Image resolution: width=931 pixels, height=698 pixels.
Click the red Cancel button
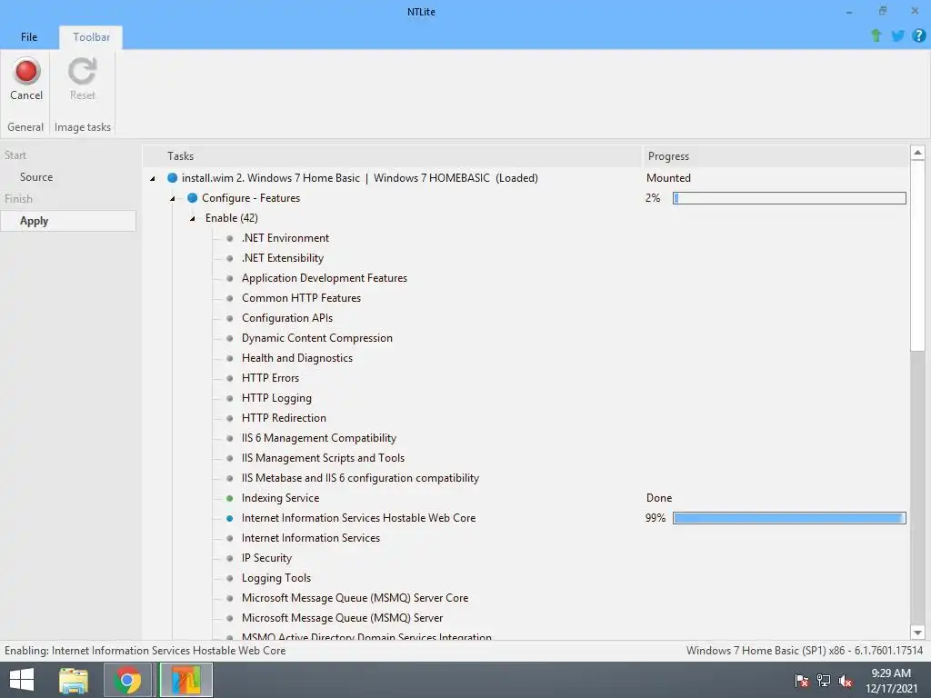[x=26, y=79]
